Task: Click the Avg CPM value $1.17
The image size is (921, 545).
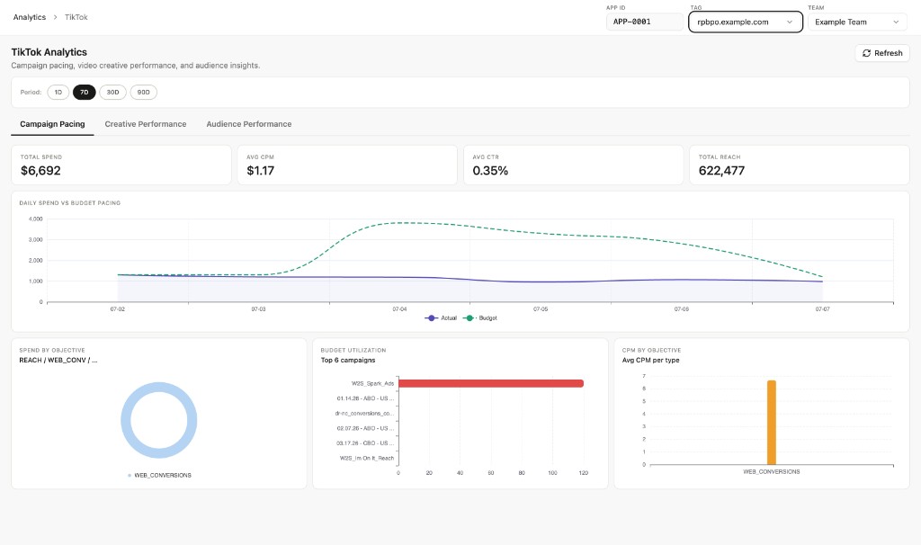Action: pos(260,171)
